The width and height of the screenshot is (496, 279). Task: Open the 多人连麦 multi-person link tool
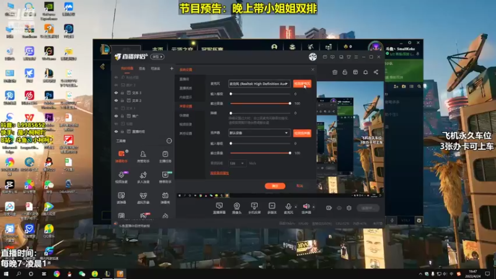(x=143, y=177)
